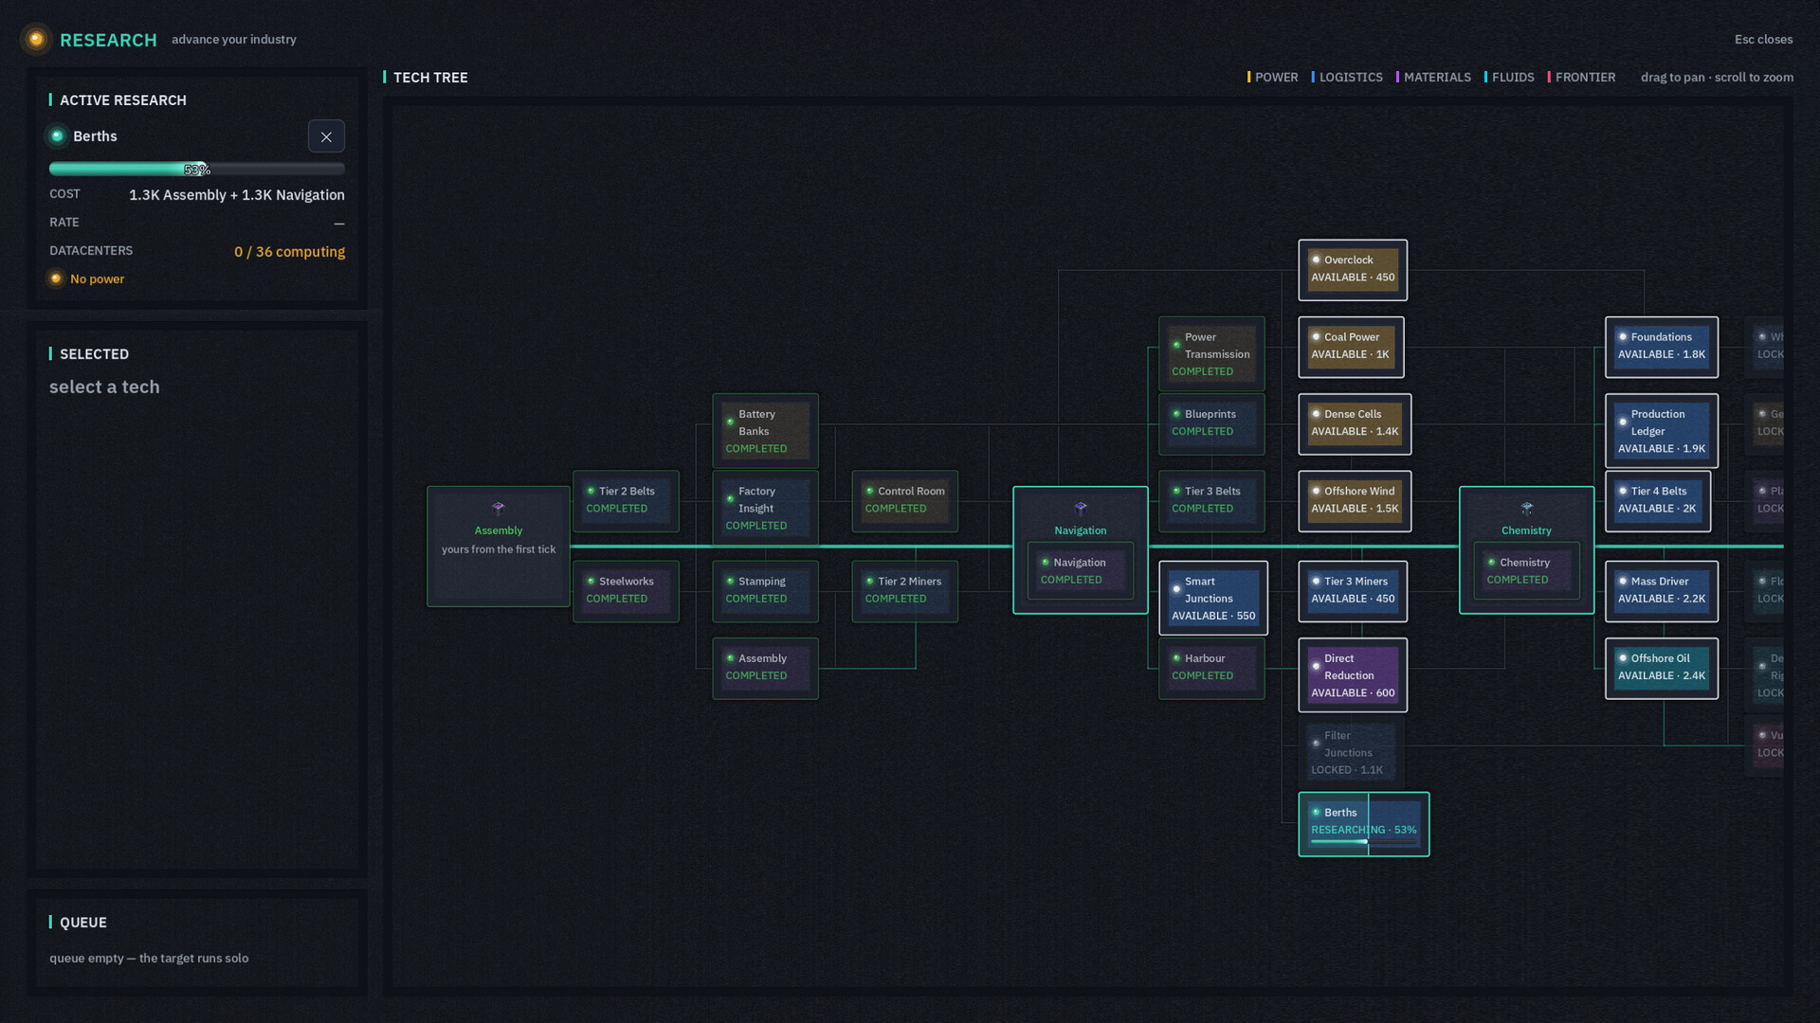Filter tech tree by FRONTIER category

[1581, 78]
